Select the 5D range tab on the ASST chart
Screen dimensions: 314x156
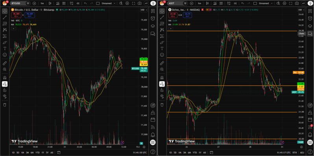click(x=175, y=152)
